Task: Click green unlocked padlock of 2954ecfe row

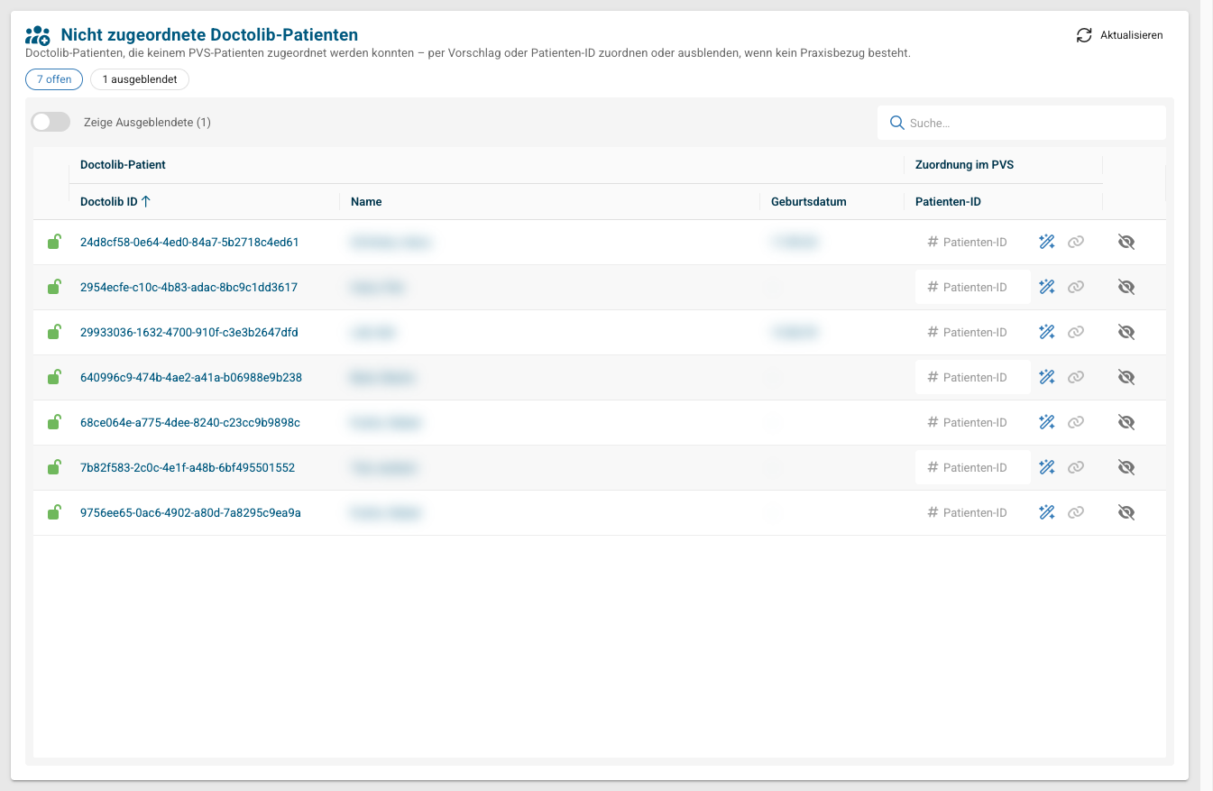Action: (54, 287)
